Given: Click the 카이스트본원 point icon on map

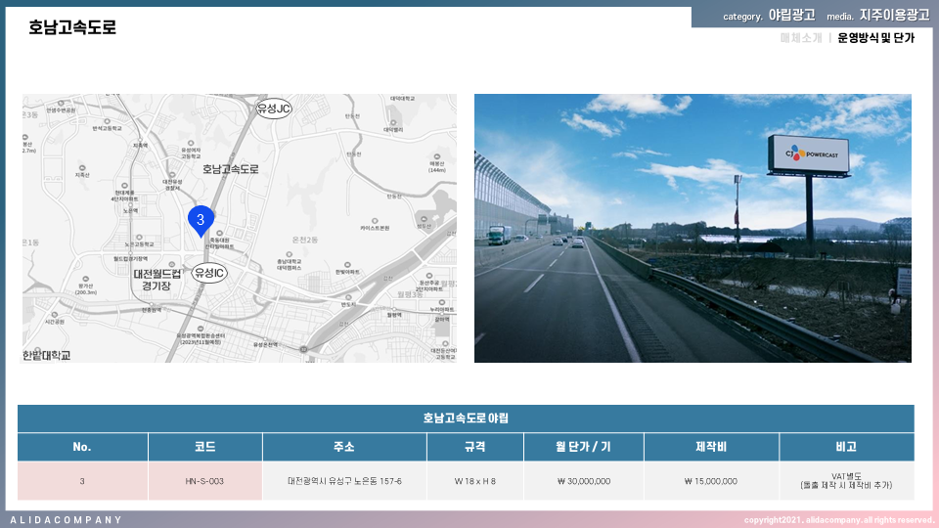Looking at the screenshot, I should (374, 219).
